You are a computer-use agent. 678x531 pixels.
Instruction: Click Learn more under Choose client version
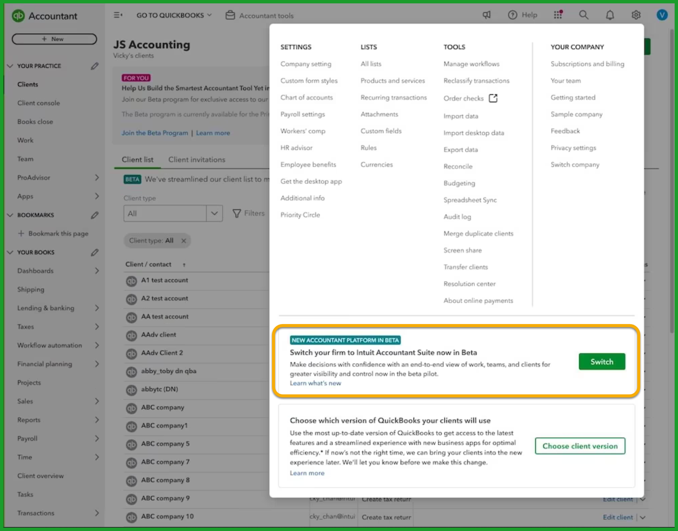click(307, 473)
